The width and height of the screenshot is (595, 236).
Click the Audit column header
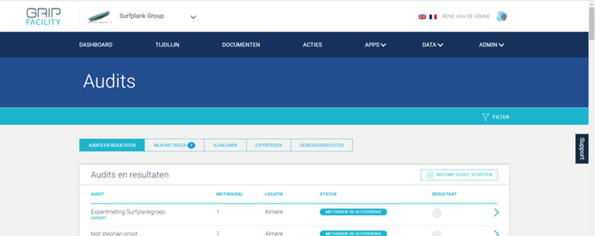97,194
